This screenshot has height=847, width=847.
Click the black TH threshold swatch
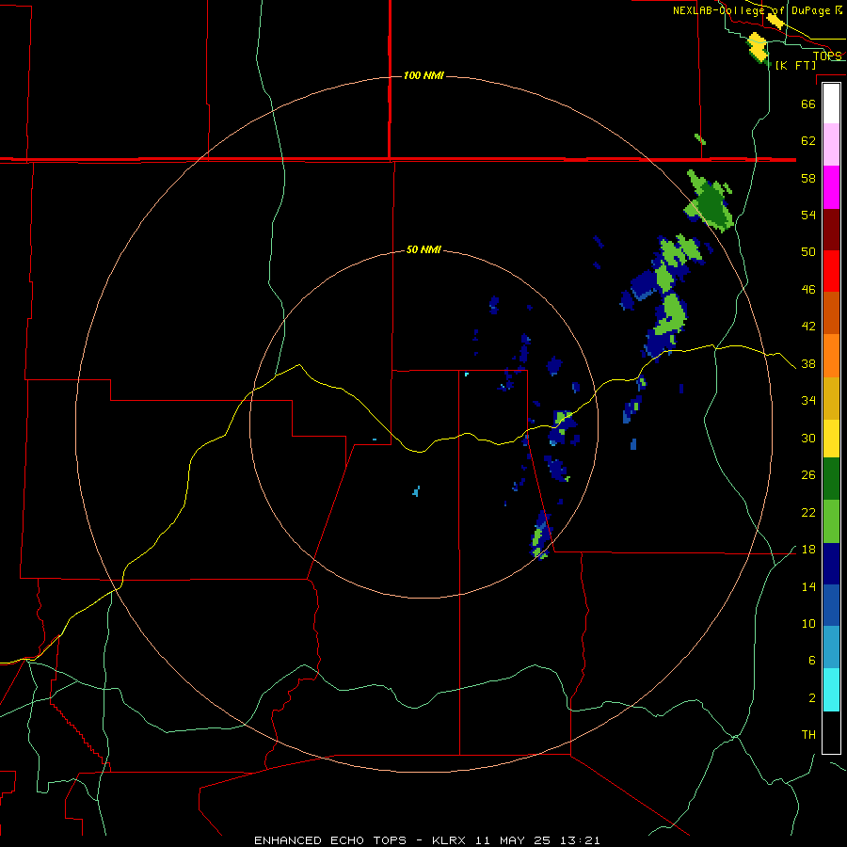pyautogui.click(x=831, y=732)
